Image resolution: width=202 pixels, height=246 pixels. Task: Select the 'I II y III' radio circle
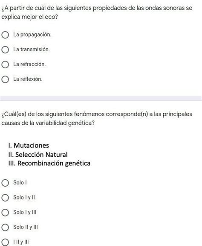click(5, 242)
